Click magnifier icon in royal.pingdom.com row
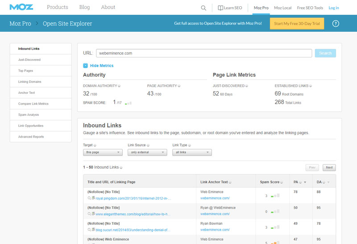 point(89,198)
